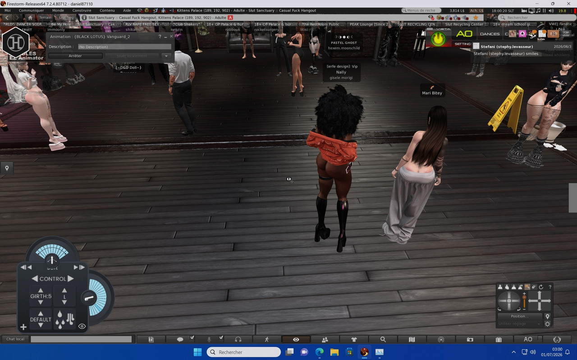Open the mini-map from the bottom toolbar

point(441,339)
